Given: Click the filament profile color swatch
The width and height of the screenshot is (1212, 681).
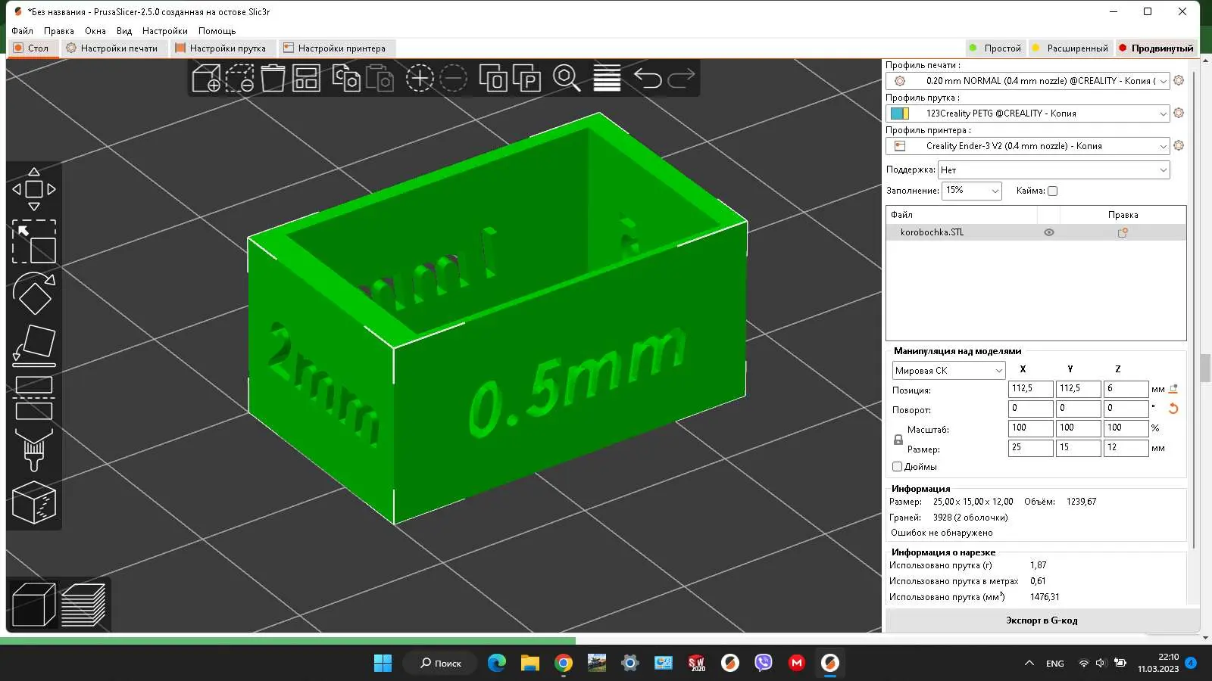Looking at the screenshot, I should pos(900,113).
